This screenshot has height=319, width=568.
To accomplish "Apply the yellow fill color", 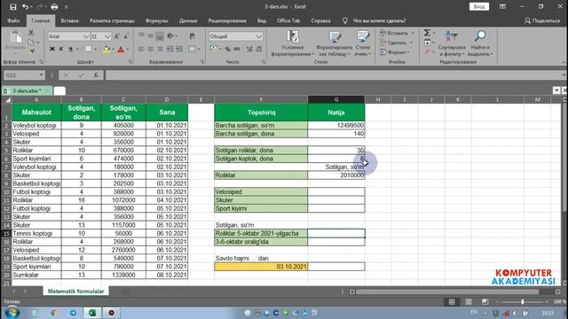I will tap(106, 50).
